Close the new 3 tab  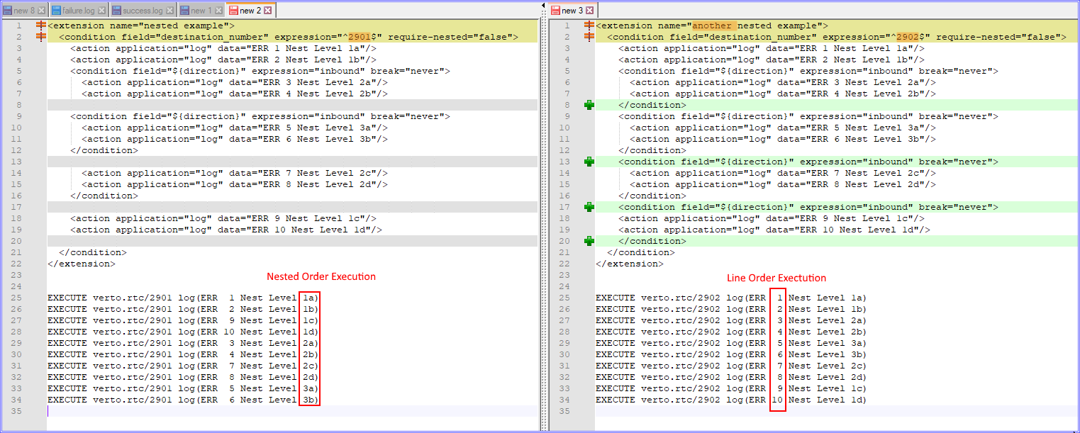tap(590, 11)
